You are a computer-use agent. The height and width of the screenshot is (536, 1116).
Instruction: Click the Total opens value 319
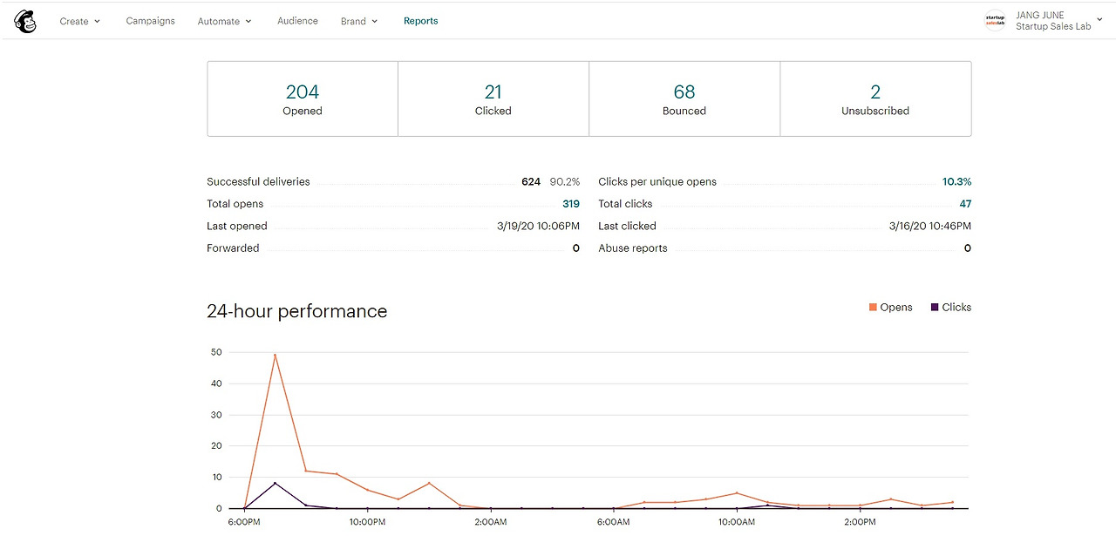coord(571,204)
